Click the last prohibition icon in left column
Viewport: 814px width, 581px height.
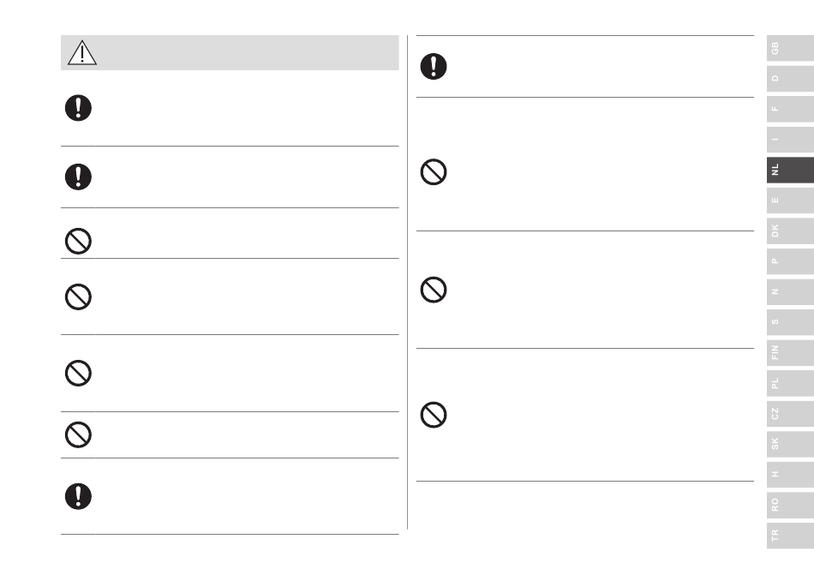[78, 434]
